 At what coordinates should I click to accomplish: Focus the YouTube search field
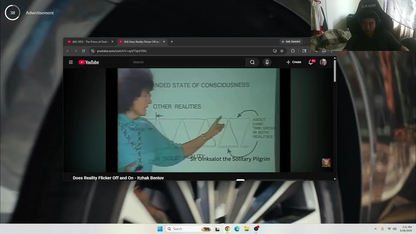[x=188, y=62]
